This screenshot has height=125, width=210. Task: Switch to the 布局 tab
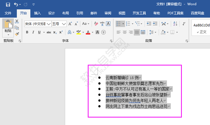[65, 13]
